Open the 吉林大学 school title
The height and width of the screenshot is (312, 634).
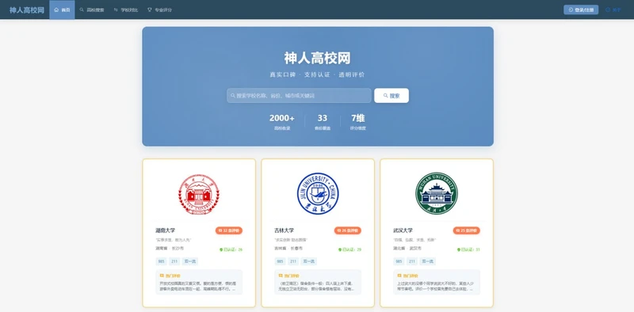click(284, 230)
